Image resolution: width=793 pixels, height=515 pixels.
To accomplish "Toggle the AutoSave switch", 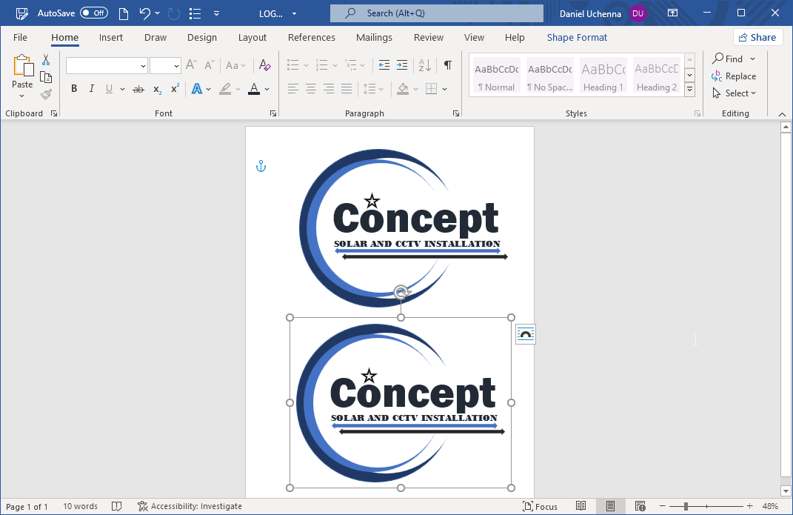I will click(93, 13).
